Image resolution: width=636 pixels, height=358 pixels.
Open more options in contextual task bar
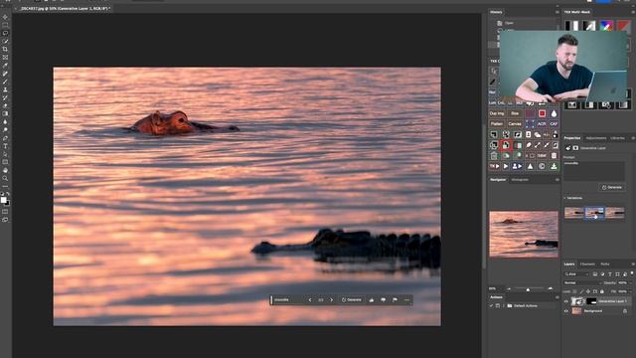[406, 300]
